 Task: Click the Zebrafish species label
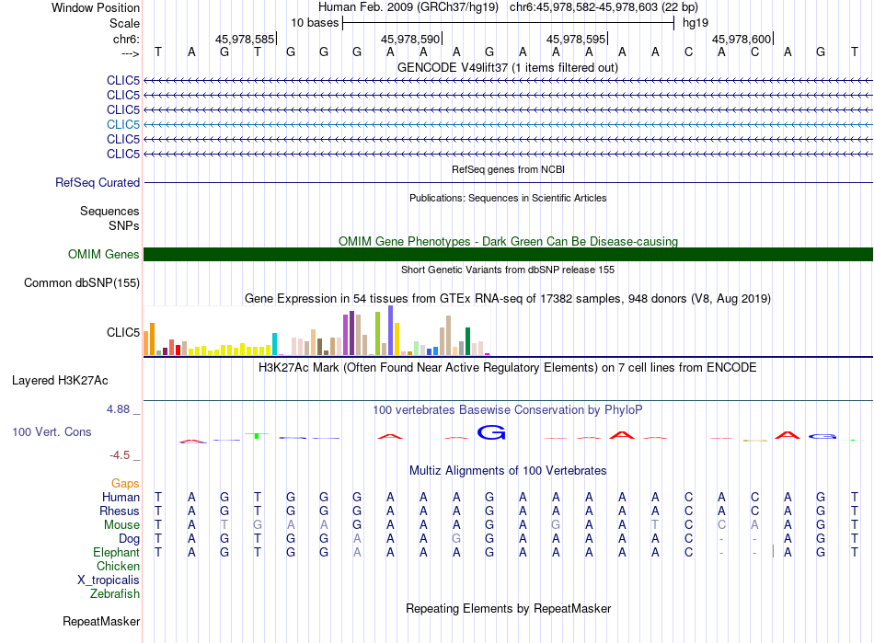115,594
